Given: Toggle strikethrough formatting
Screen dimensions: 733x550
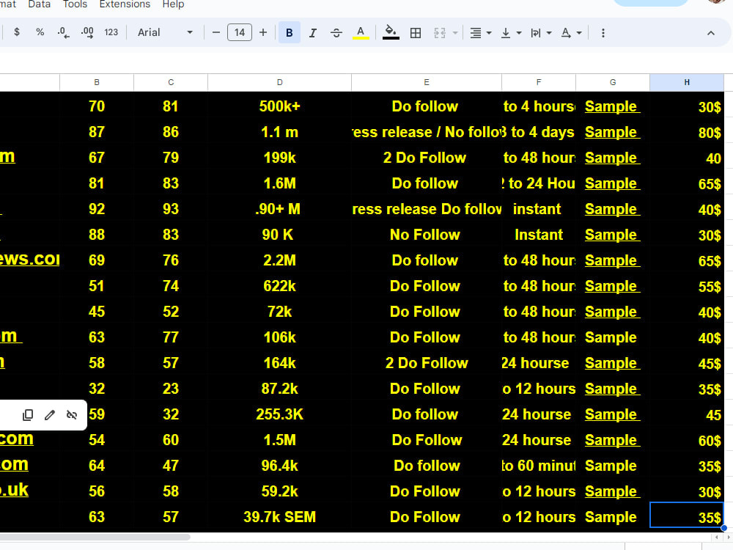Looking at the screenshot, I should click(336, 32).
